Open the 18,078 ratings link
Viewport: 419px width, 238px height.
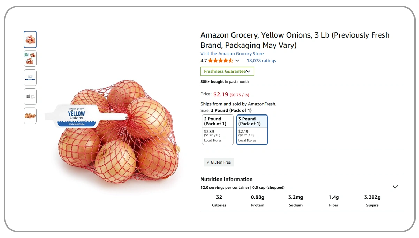tap(261, 61)
